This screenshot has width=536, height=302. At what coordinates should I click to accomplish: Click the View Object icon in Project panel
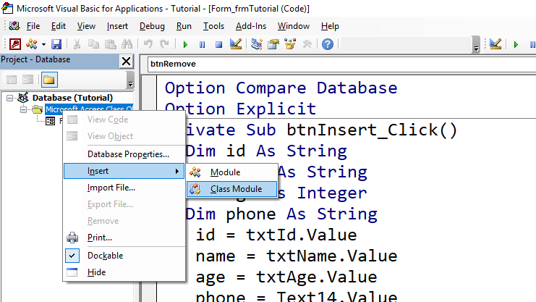pyautogui.click(x=27, y=80)
